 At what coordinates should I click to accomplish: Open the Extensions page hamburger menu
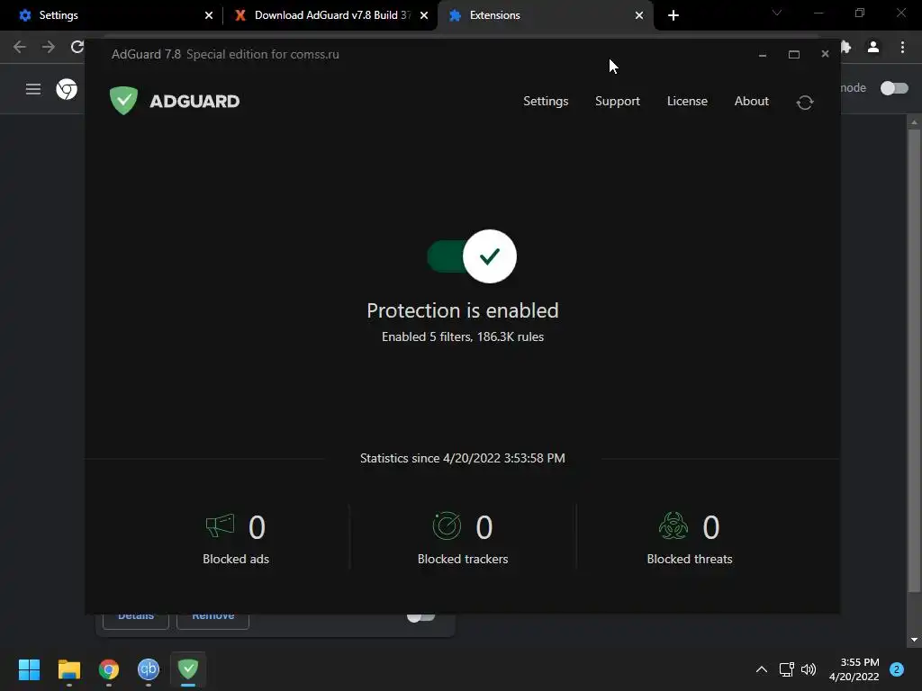click(x=33, y=89)
